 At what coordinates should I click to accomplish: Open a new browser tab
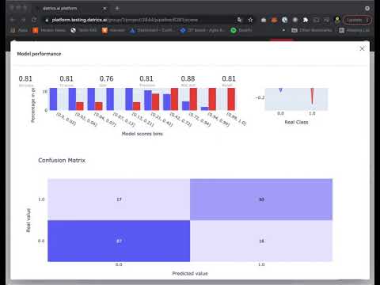click(117, 8)
